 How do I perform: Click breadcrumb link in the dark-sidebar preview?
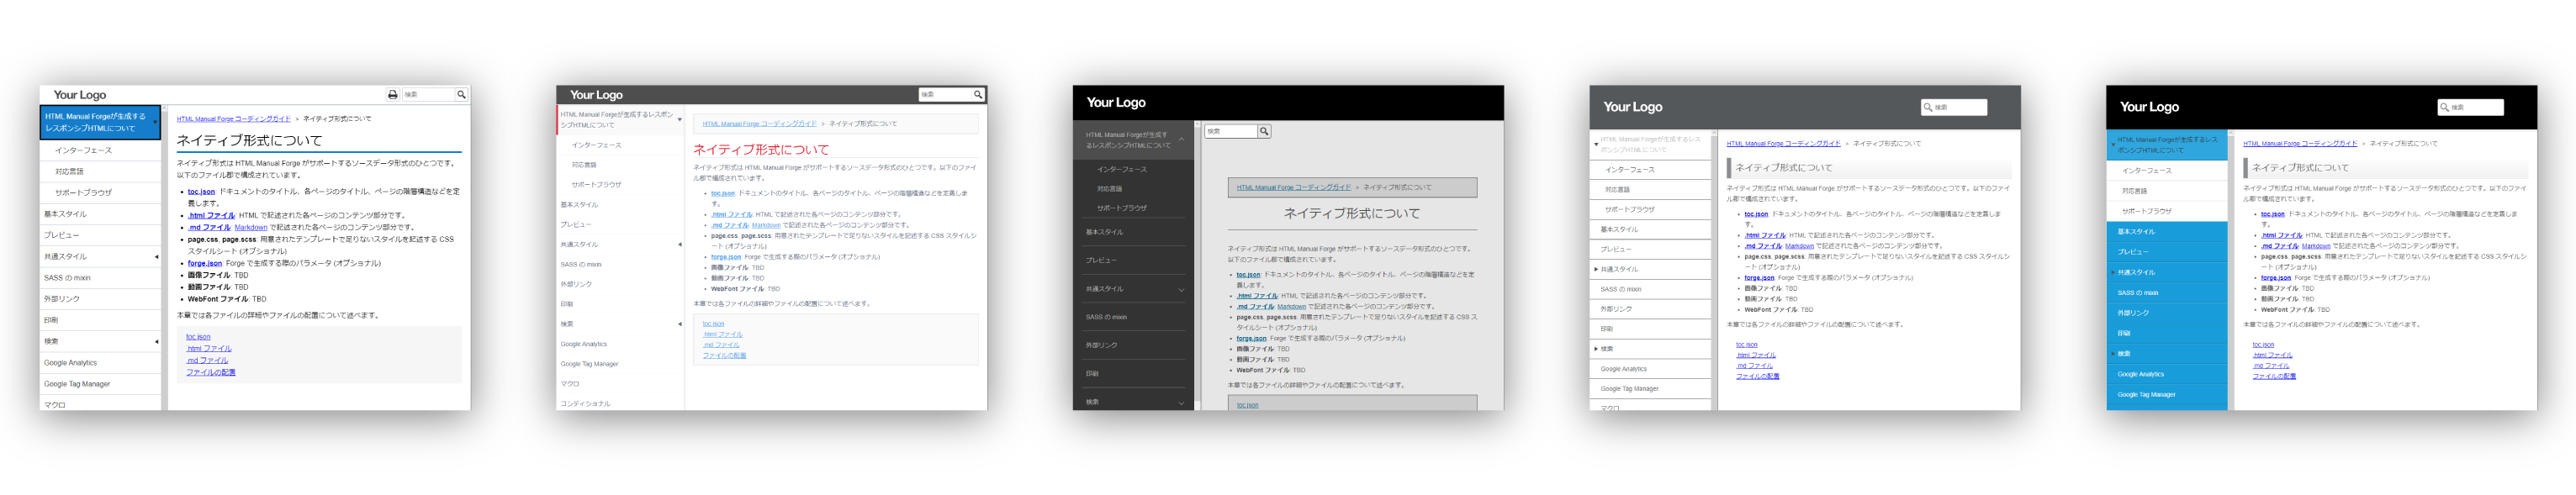click(x=1293, y=187)
